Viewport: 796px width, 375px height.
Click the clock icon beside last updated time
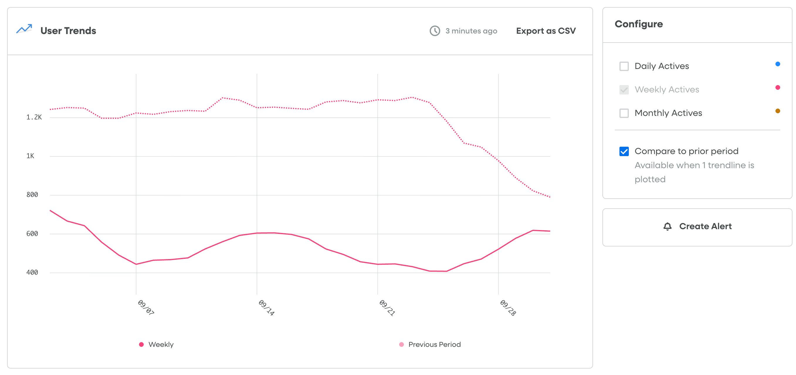pos(435,31)
